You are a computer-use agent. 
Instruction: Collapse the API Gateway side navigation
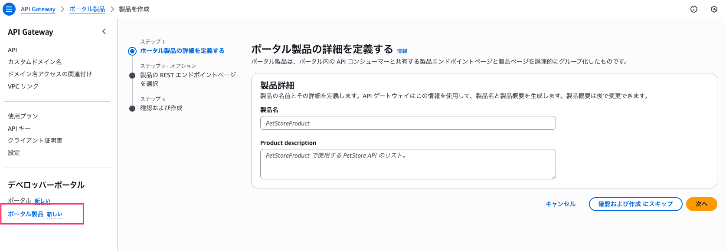[104, 31]
